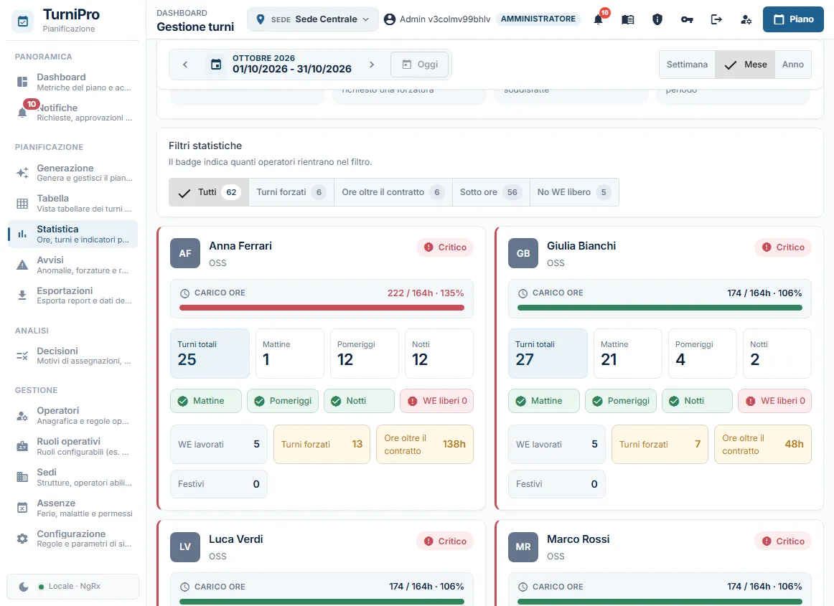Select the Mese view toggle
834x606 pixels.
(745, 65)
